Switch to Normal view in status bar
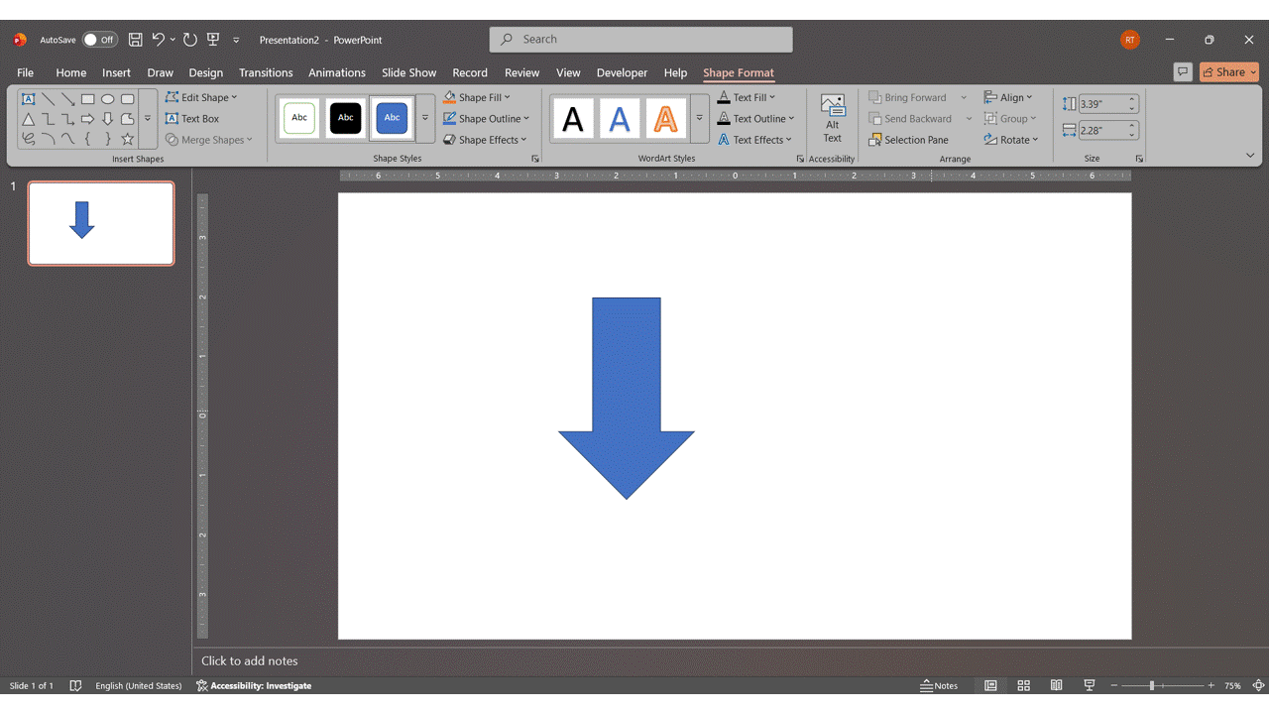 point(990,685)
